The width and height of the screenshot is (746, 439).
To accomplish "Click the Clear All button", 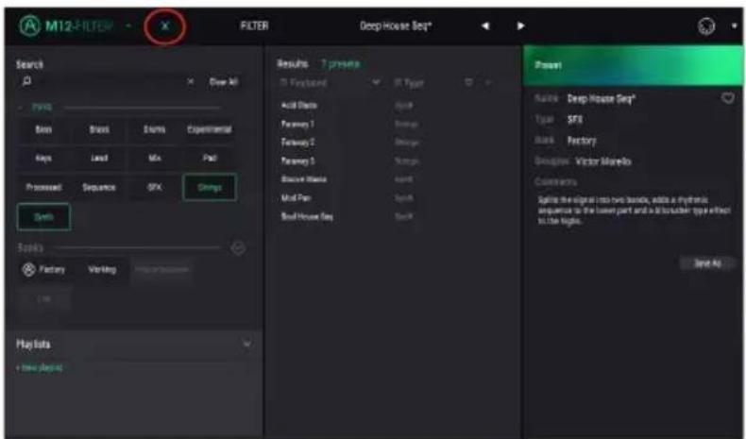I will [x=223, y=82].
